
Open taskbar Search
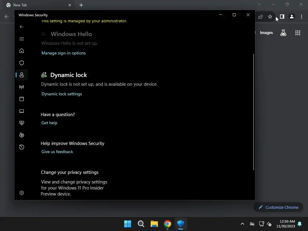(141, 224)
